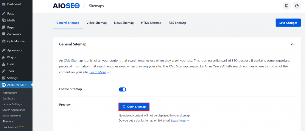Collapse the General Sitemap section chevron

click(292, 44)
